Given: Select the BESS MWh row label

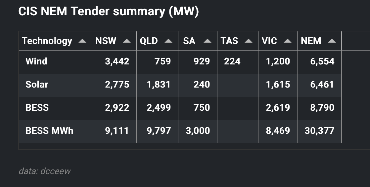Looking at the screenshot, I should pos(49,131).
